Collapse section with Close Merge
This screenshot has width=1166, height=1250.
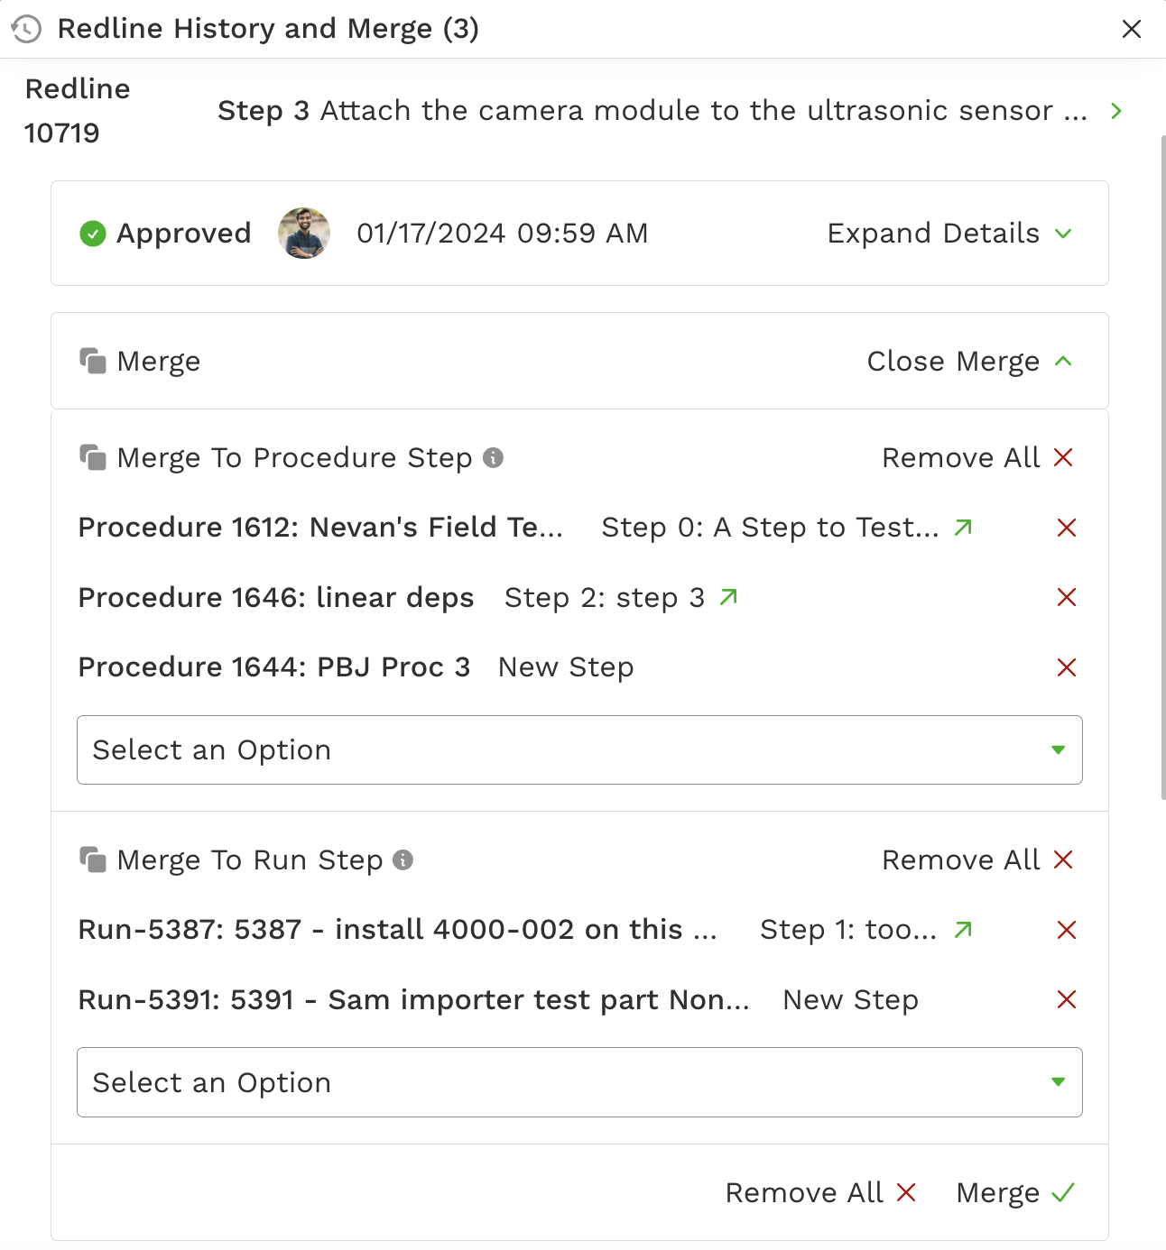(969, 362)
